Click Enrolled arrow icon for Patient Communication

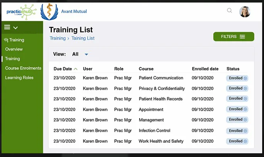point(245,78)
